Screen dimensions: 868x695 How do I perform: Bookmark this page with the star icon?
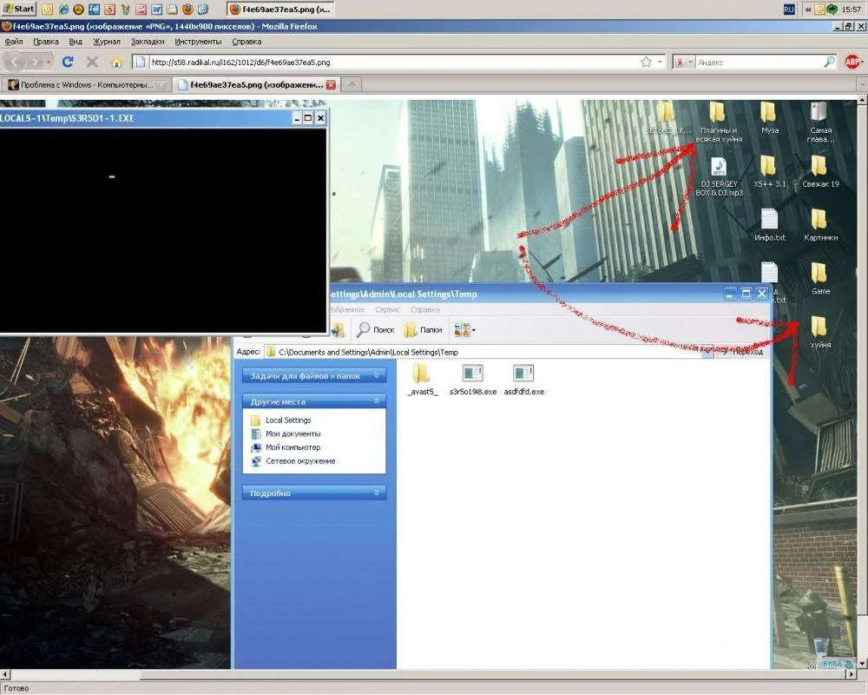point(646,62)
